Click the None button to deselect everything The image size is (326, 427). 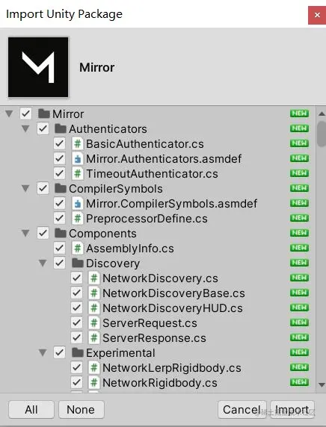click(x=81, y=409)
